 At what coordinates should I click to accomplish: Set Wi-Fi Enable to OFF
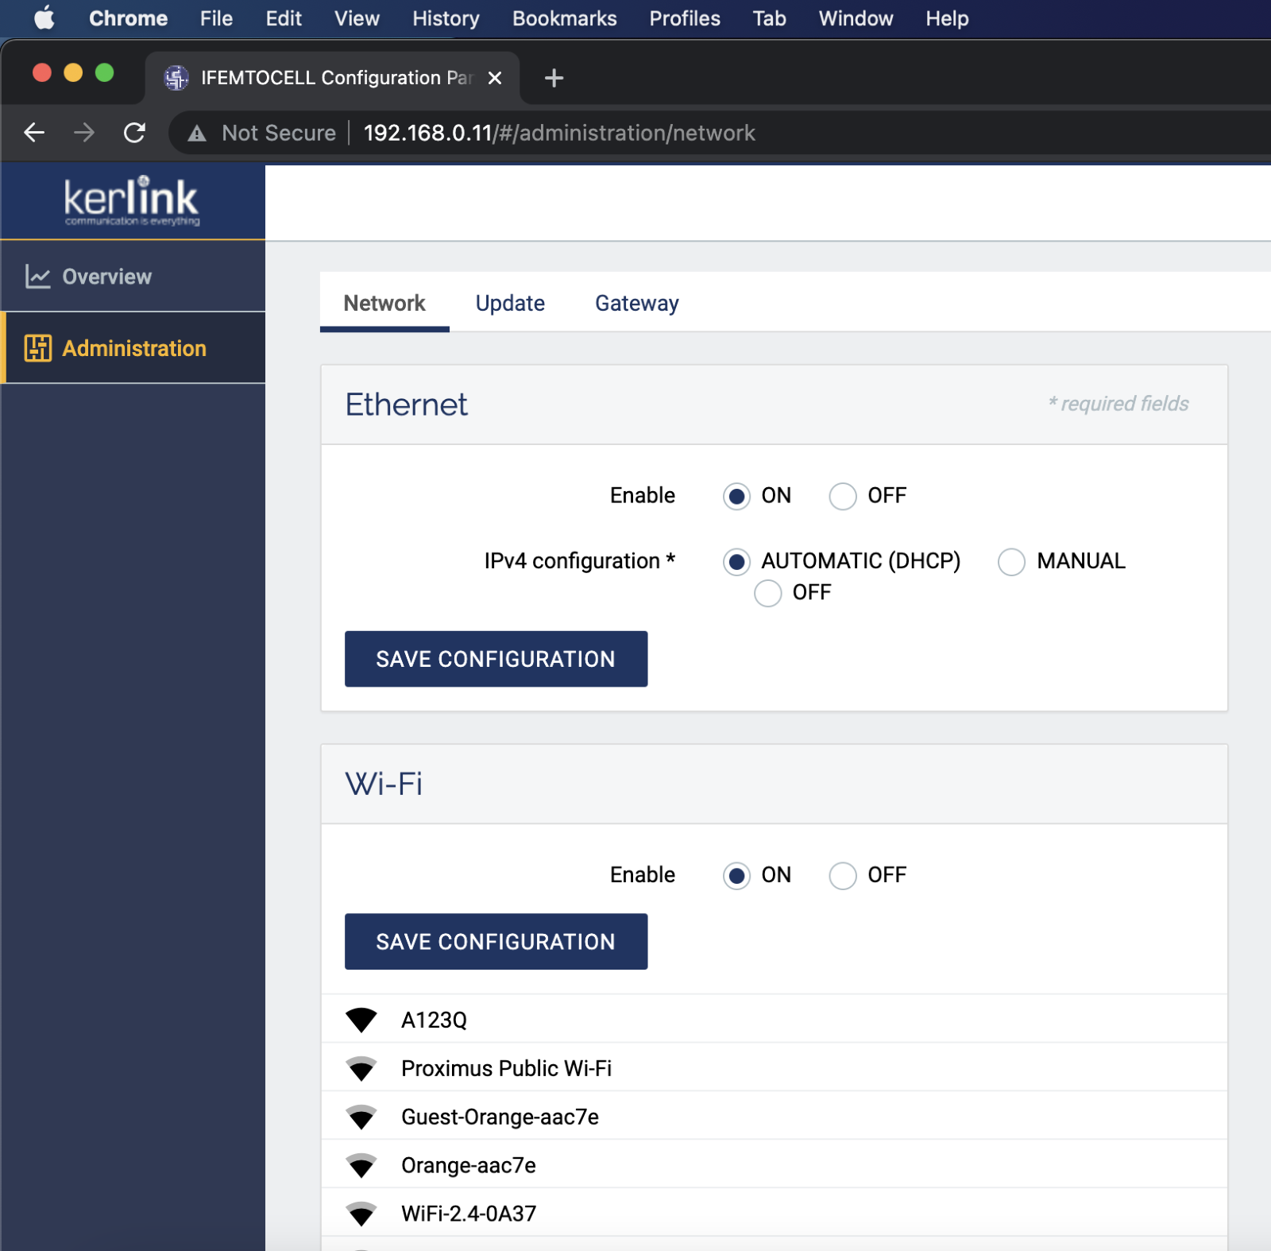point(843,876)
